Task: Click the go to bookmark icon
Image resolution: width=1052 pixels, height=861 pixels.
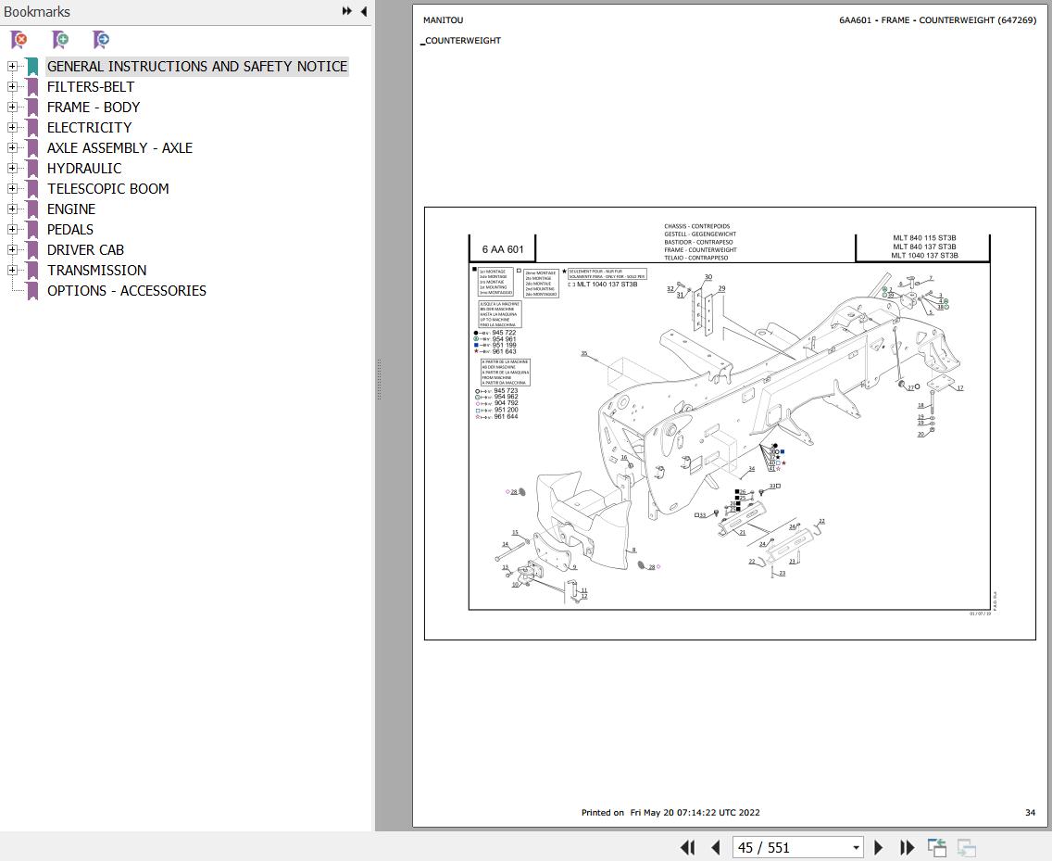Action: [x=101, y=40]
